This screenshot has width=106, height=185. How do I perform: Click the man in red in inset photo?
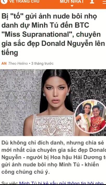point(97,119)
